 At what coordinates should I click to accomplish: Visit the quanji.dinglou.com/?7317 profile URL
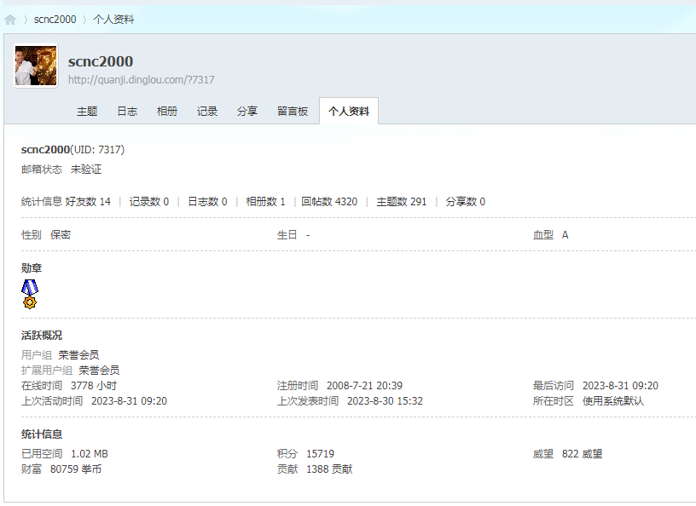141,80
